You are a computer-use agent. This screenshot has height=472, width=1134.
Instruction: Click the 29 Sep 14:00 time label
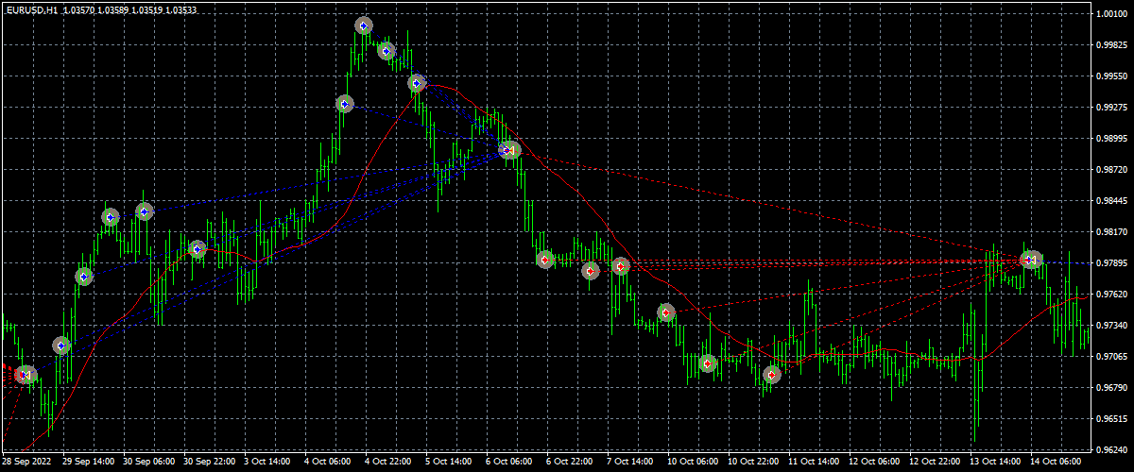(x=89, y=464)
